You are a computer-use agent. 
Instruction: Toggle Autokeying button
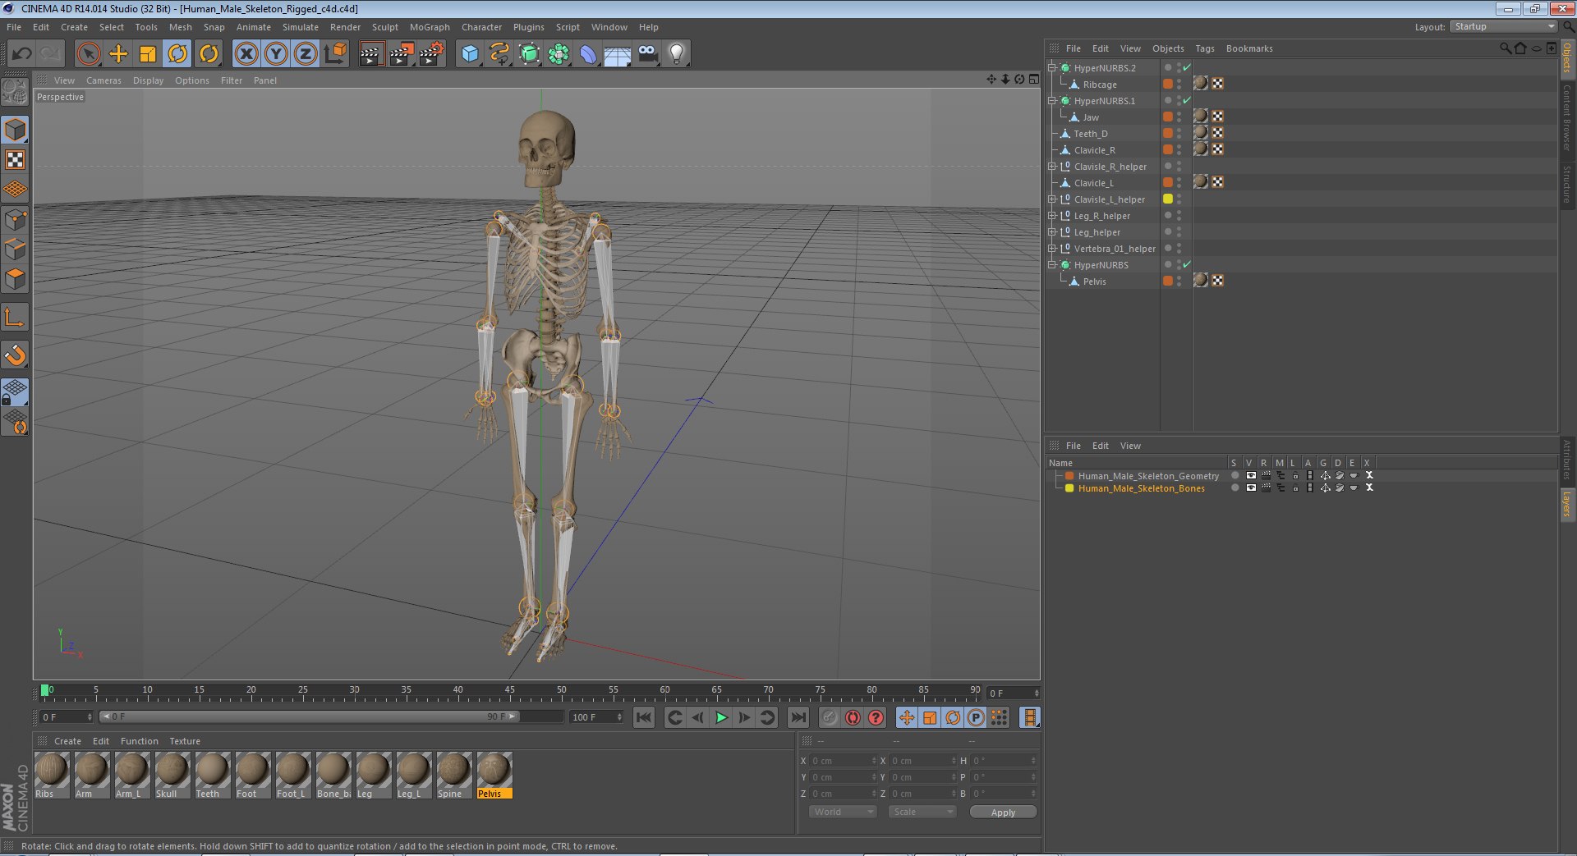pos(853,717)
